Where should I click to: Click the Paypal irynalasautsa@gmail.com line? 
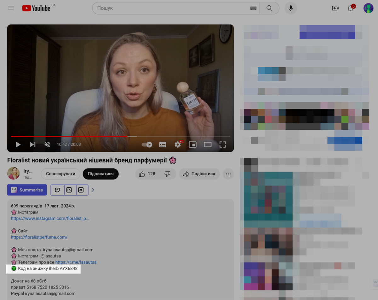pyautogui.click(x=43, y=293)
